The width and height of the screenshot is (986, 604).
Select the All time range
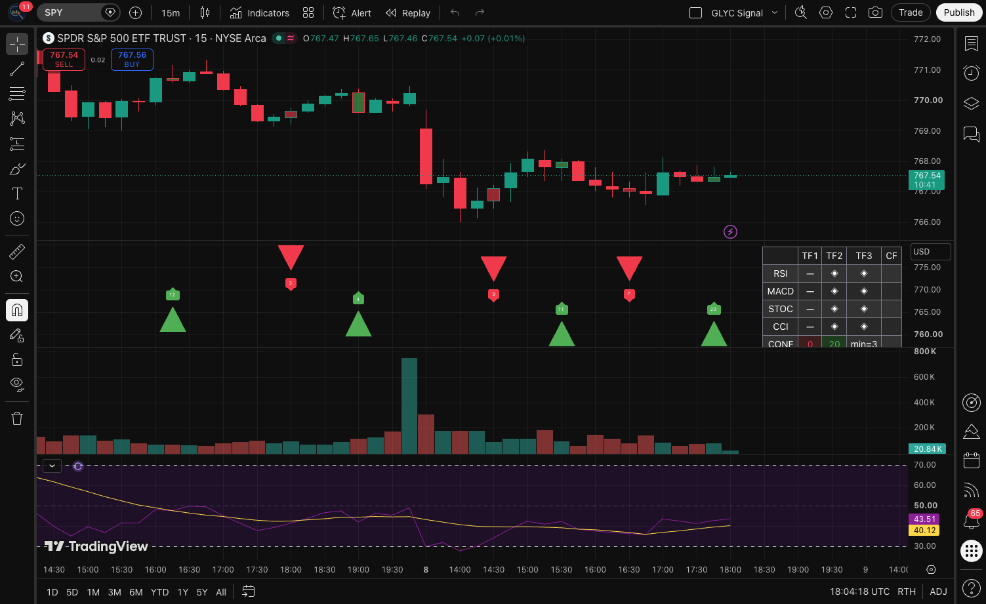[x=221, y=592]
